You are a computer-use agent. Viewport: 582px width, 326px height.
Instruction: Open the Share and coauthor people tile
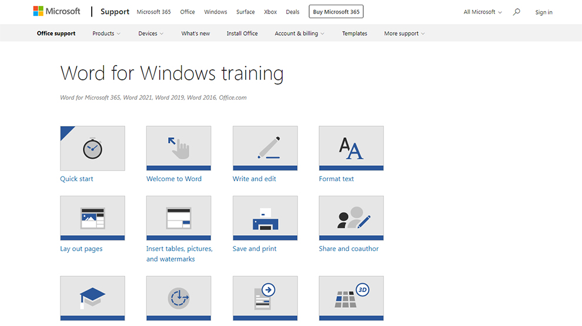tap(351, 218)
